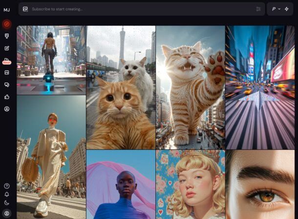Open the giant striped cat waving image

(x=191, y=87)
